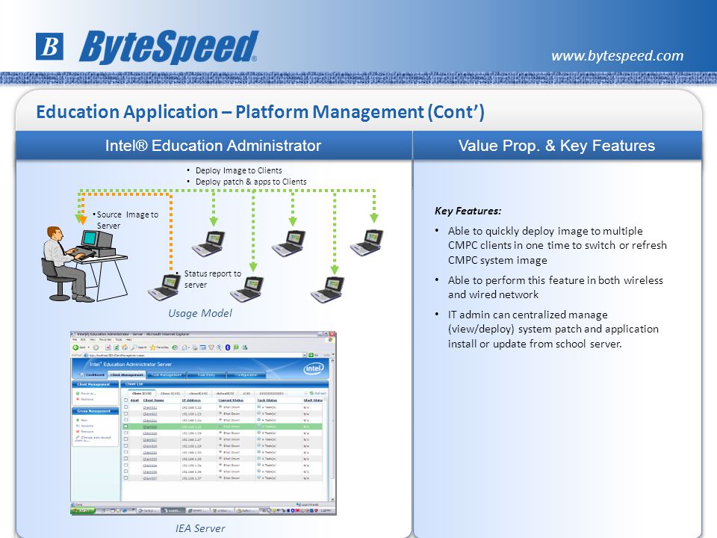This screenshot has height=538, width=717.
Task: Click the IEA Server screenshot thumbnail
Action: [203, 423]
